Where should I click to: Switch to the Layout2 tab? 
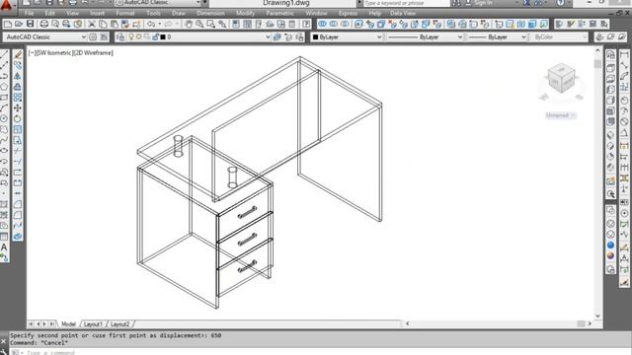coord(119,324)
